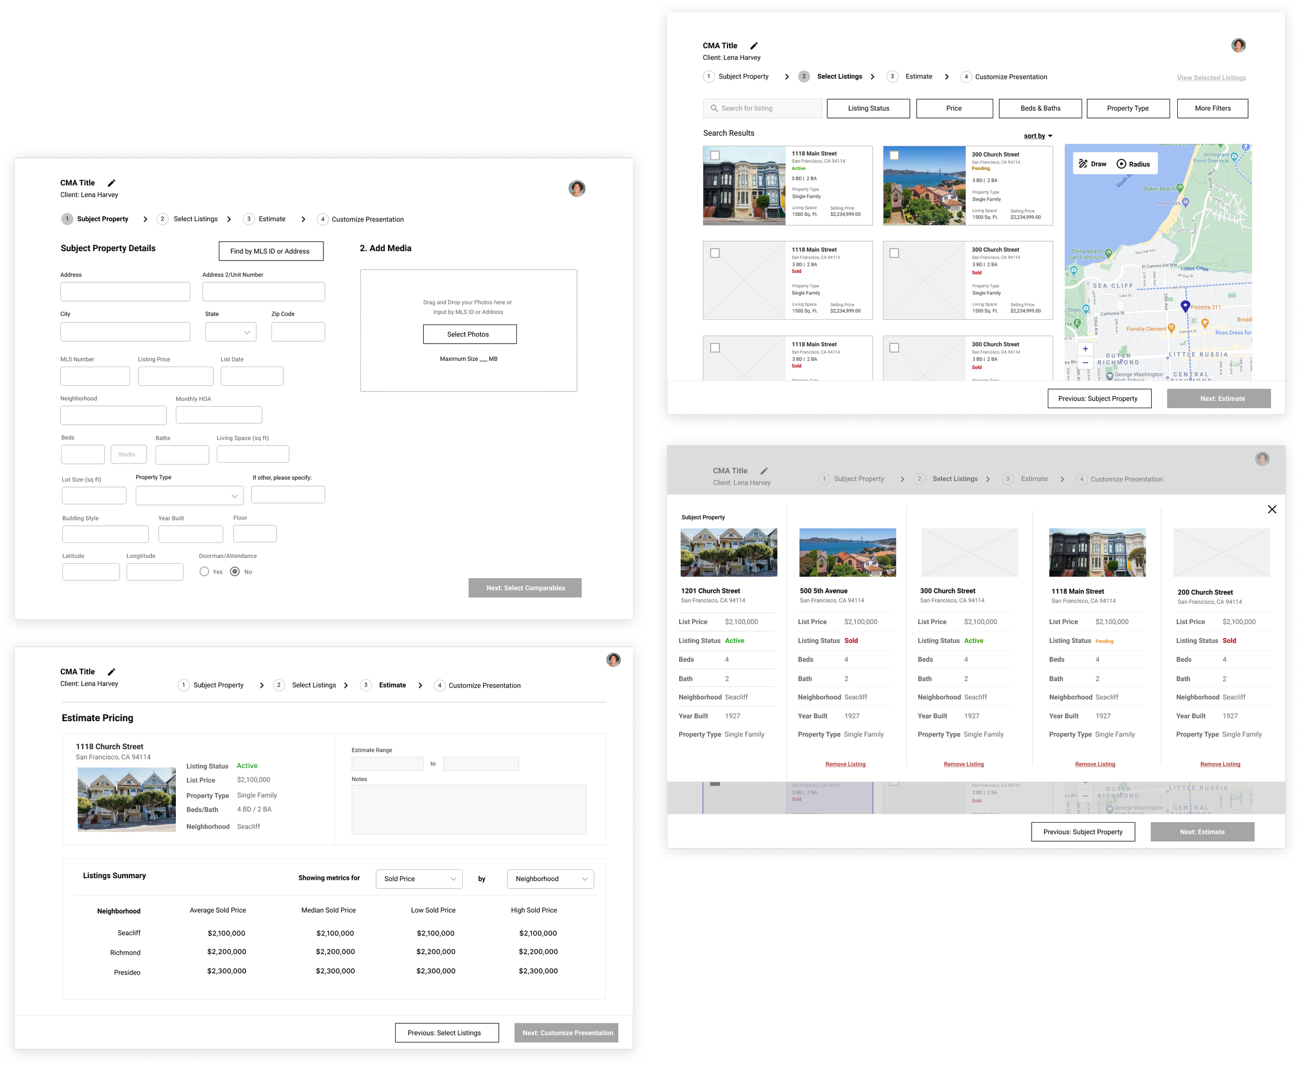This screenshot has height=1066, width=1300.
Task: Open the 1201 Church Street subject property photo
Action: 729,553
